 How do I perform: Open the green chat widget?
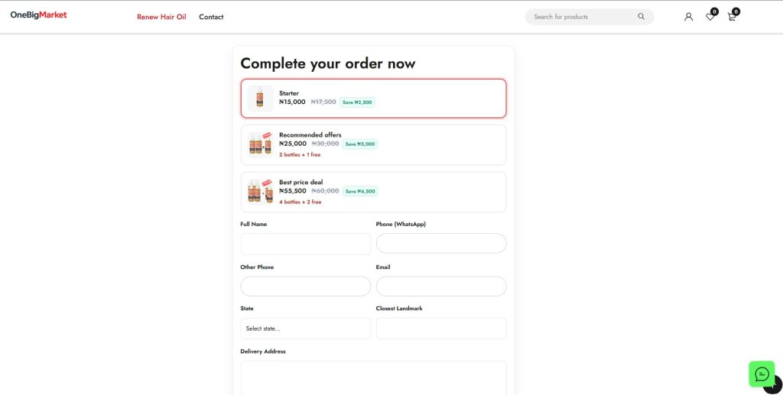pyautogui.click(x=762, y=374)
